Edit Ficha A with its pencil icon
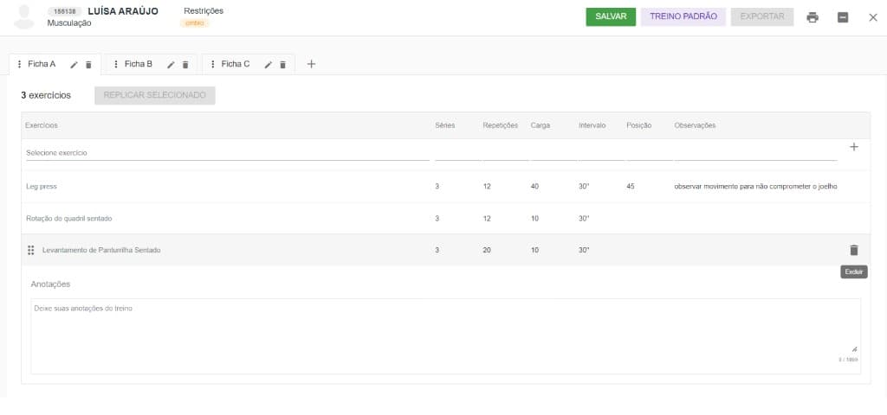This screenshot has width=887, height=415. [74, 65]
